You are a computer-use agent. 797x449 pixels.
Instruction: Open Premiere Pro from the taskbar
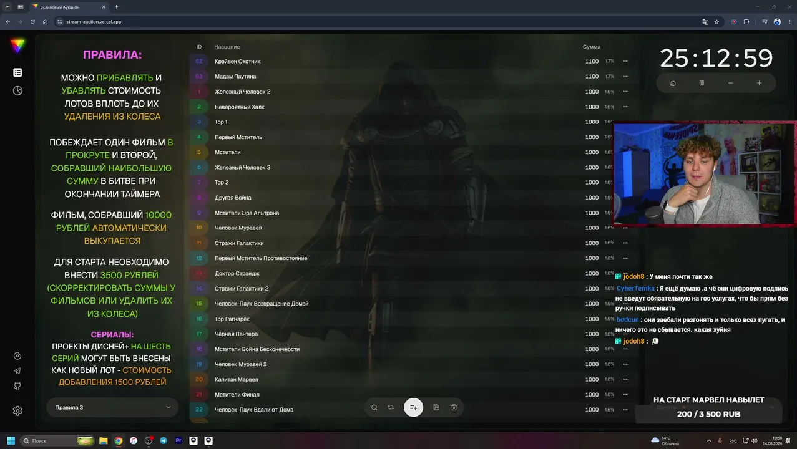tap(178, 440)
